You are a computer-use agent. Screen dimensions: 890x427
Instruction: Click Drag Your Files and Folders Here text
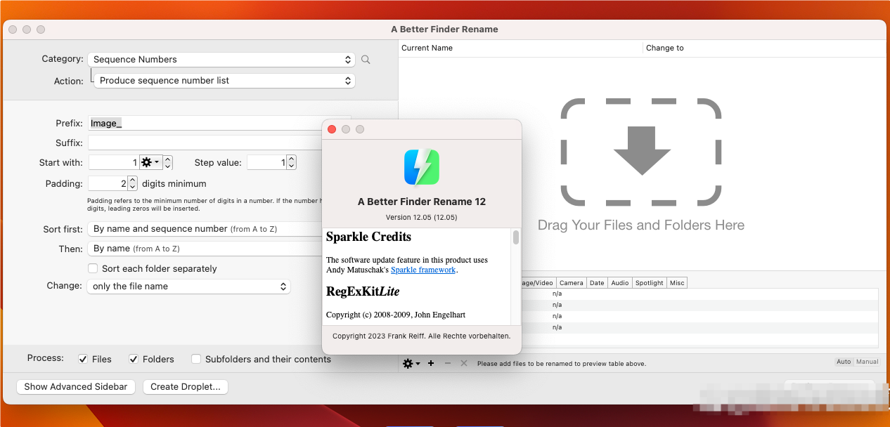tap(641, 225)
